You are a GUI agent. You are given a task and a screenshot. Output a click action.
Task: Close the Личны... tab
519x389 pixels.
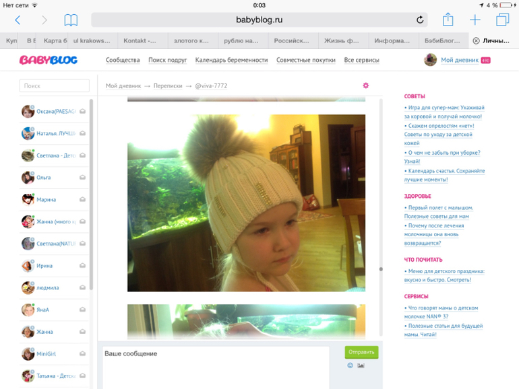coord(476,40)
